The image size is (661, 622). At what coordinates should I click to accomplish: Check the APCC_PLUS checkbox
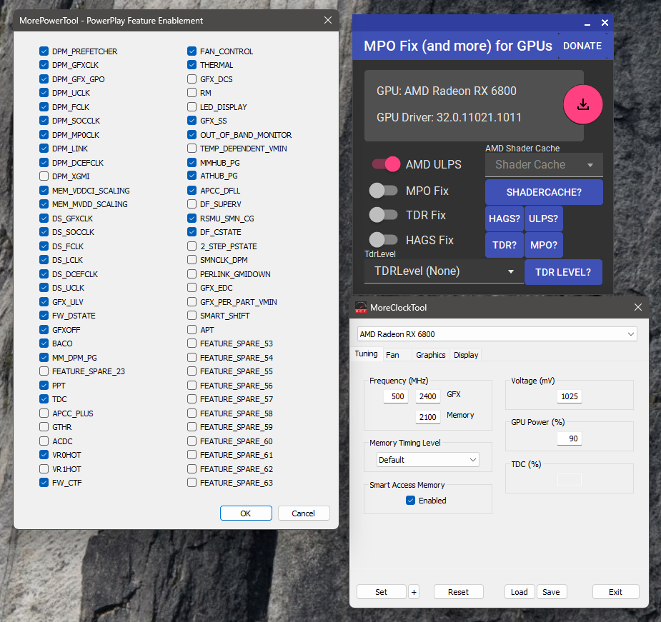[44, 413]
